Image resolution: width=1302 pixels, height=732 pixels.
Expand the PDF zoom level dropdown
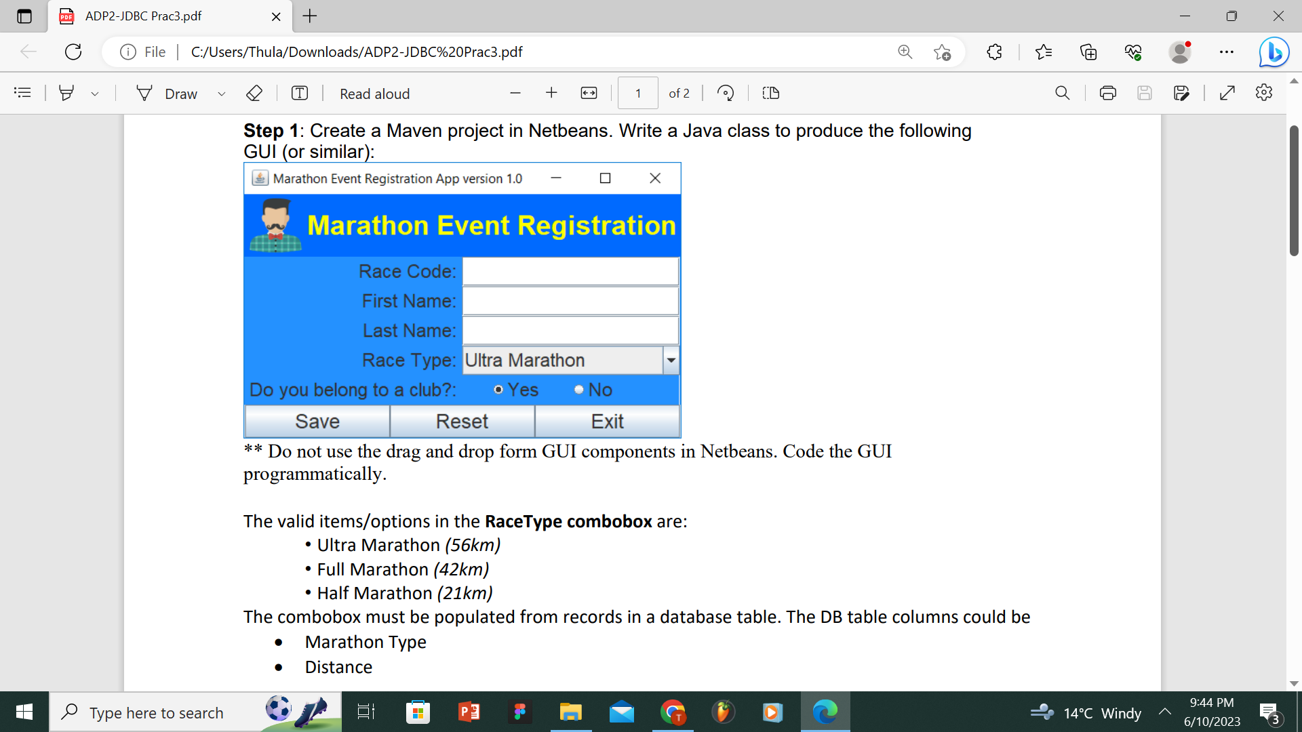590,93
